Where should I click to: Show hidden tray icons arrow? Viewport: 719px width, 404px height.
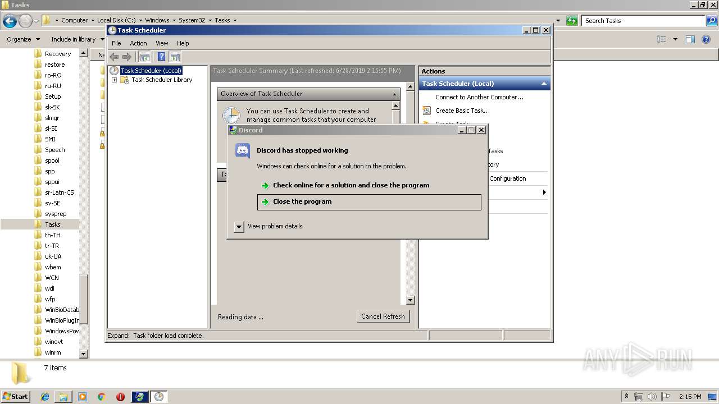tap(626, 397)
